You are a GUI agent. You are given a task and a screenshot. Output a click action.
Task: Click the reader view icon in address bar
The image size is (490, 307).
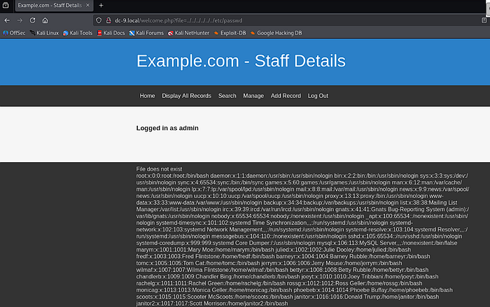click(x=484, y=20)
